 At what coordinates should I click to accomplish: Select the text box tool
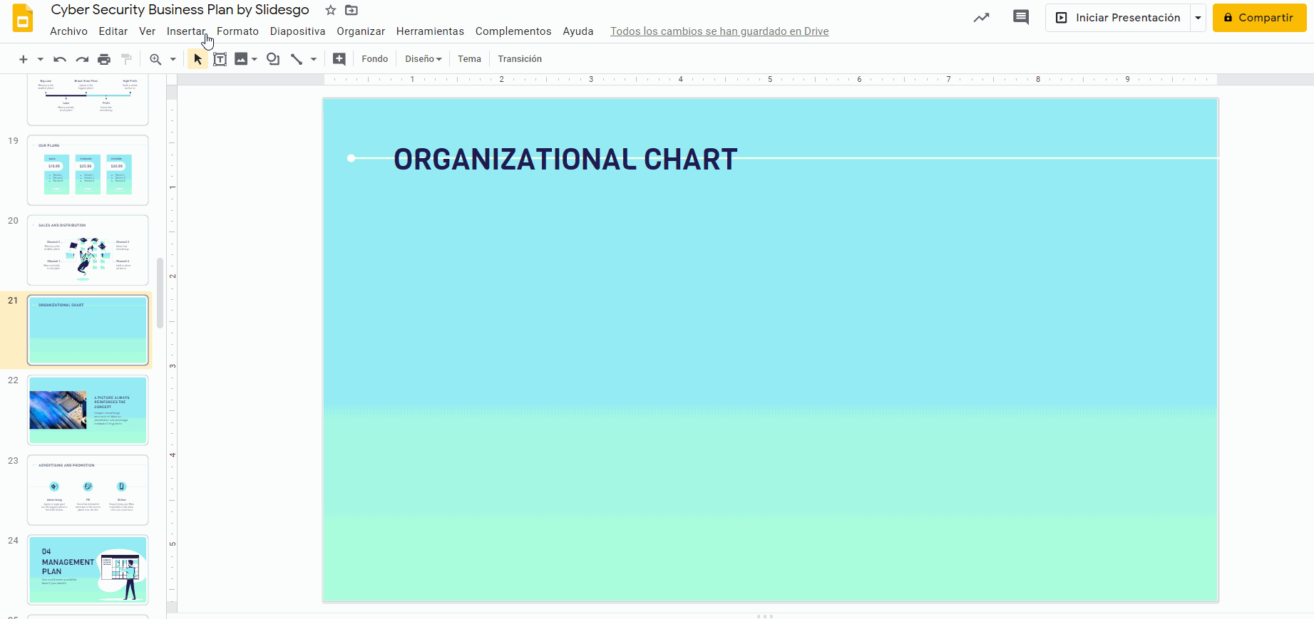point(220,59)
